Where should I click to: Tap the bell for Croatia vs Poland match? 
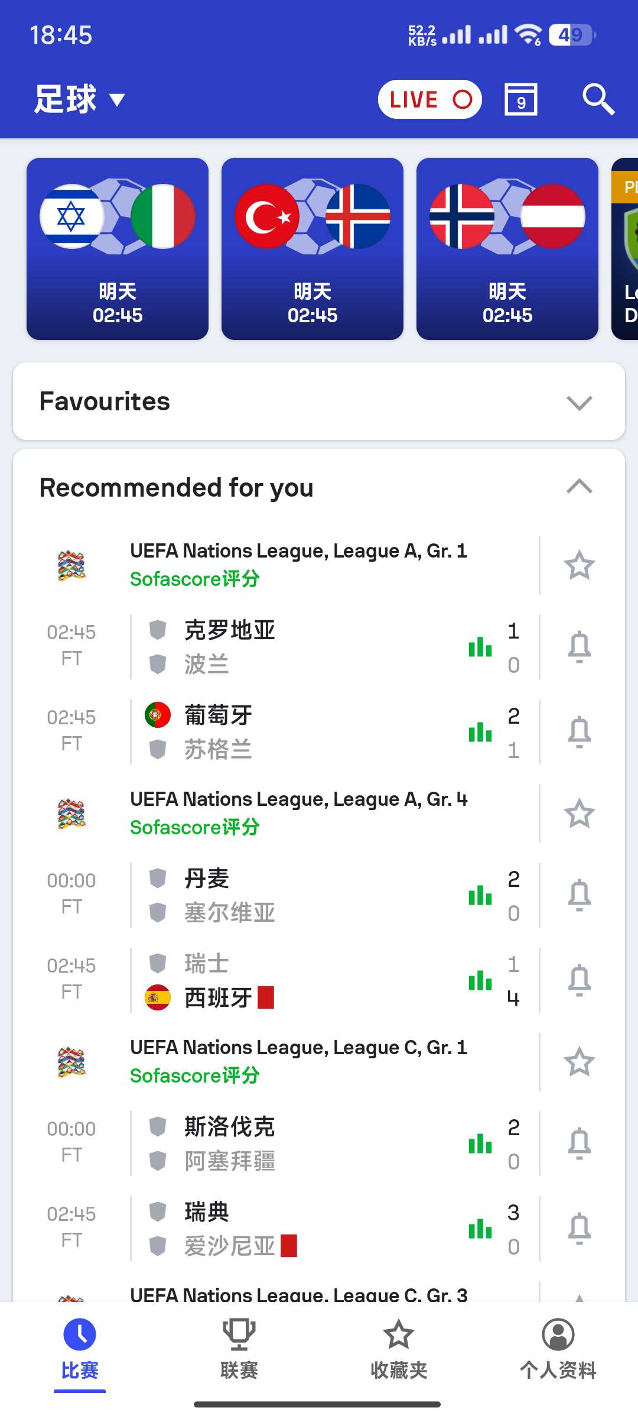coord(579,647)
